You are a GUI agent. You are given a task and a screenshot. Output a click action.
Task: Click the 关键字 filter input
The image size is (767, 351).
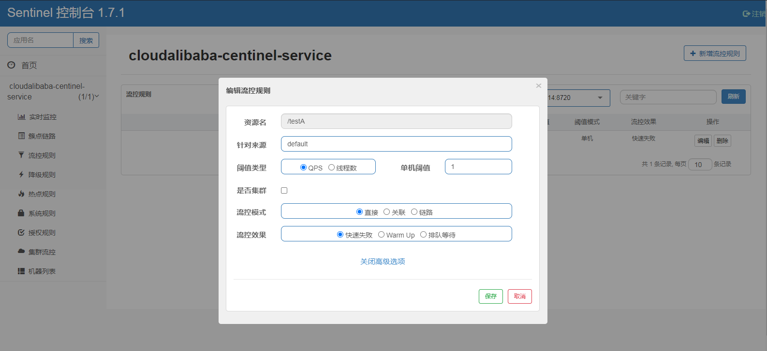(668, 97)
